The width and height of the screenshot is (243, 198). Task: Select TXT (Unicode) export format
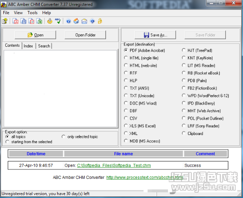(x=139, y=96)
